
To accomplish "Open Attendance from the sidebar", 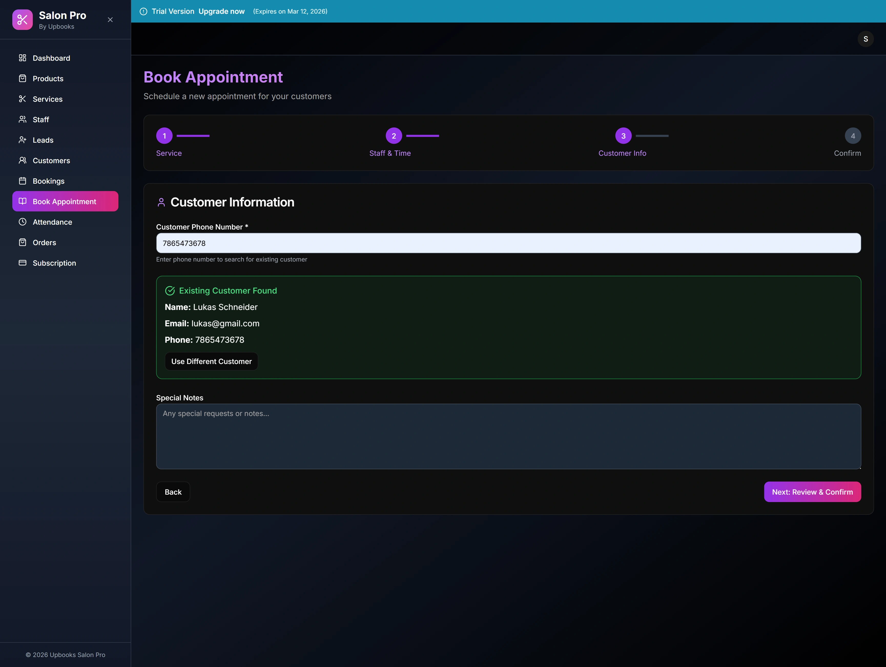I will click(x=52, y=222).
